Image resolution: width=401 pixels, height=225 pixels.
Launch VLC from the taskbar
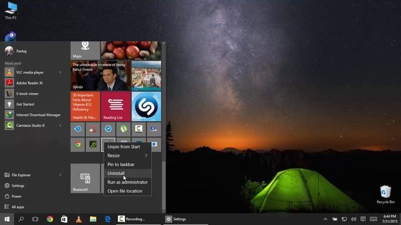click(79, 219)
